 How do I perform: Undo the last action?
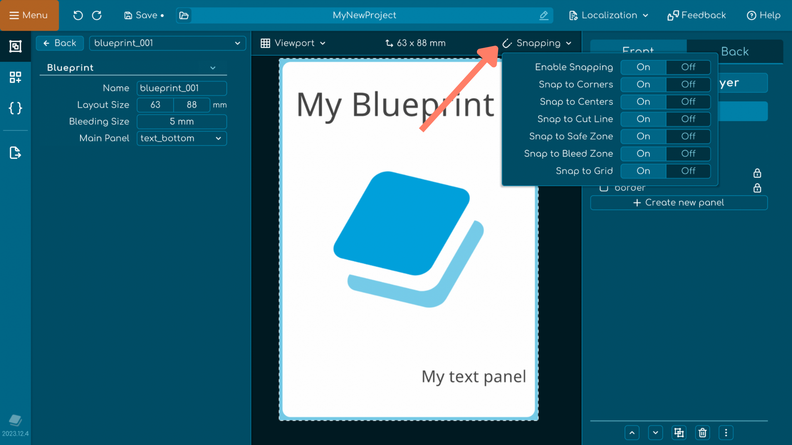(x=78, y=15)
